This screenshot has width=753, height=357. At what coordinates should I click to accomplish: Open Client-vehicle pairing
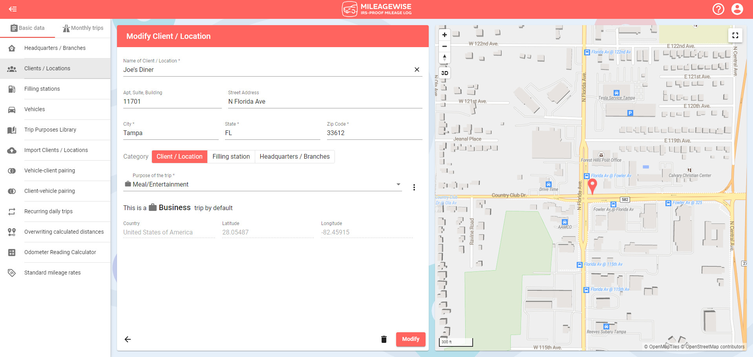tap(55, 191)
